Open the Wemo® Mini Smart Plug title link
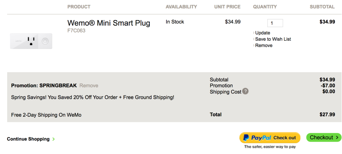Screen dimensions: 342x154 pos(109,23)
